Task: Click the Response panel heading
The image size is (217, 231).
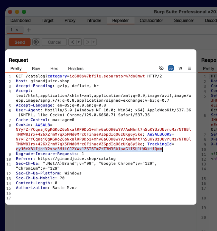Action: click(x=209, y=60)
